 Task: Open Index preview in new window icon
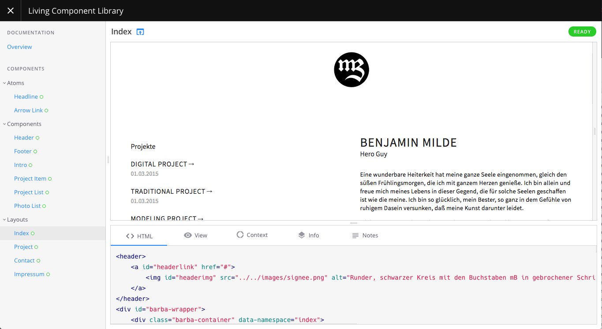pos(140,32)
